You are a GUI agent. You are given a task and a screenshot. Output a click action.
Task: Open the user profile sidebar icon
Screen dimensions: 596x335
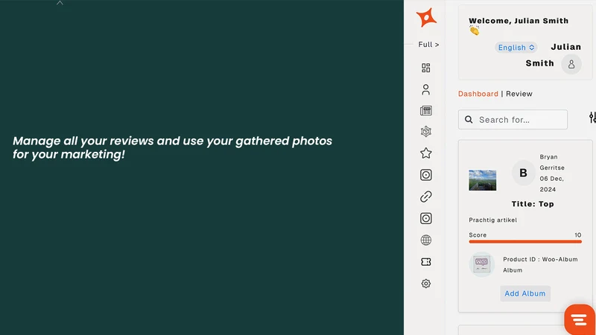pos(425,89)
